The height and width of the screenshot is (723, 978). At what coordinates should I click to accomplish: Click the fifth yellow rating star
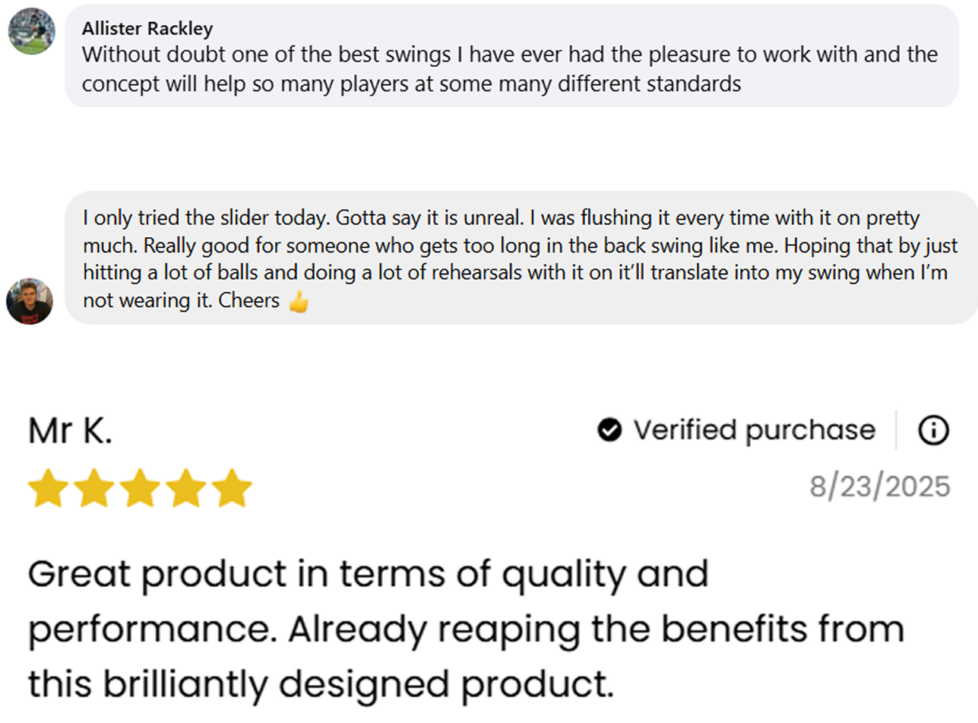coord(233,488)
